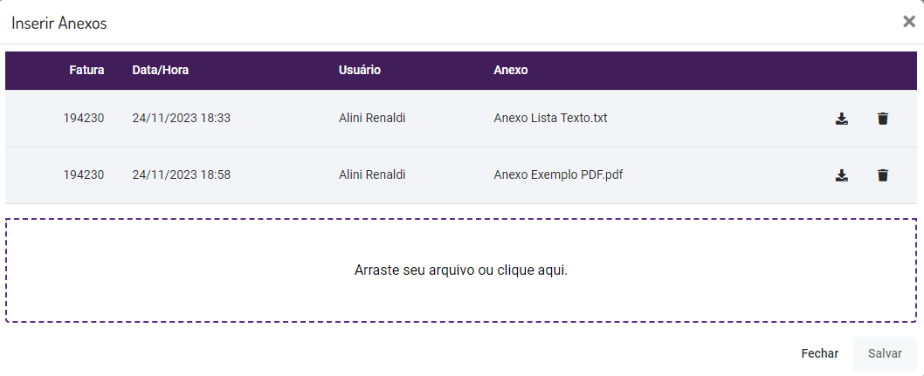Click the Fechar button
The image size is (924, 376).
pyautogui.click(x=819, y=353)
